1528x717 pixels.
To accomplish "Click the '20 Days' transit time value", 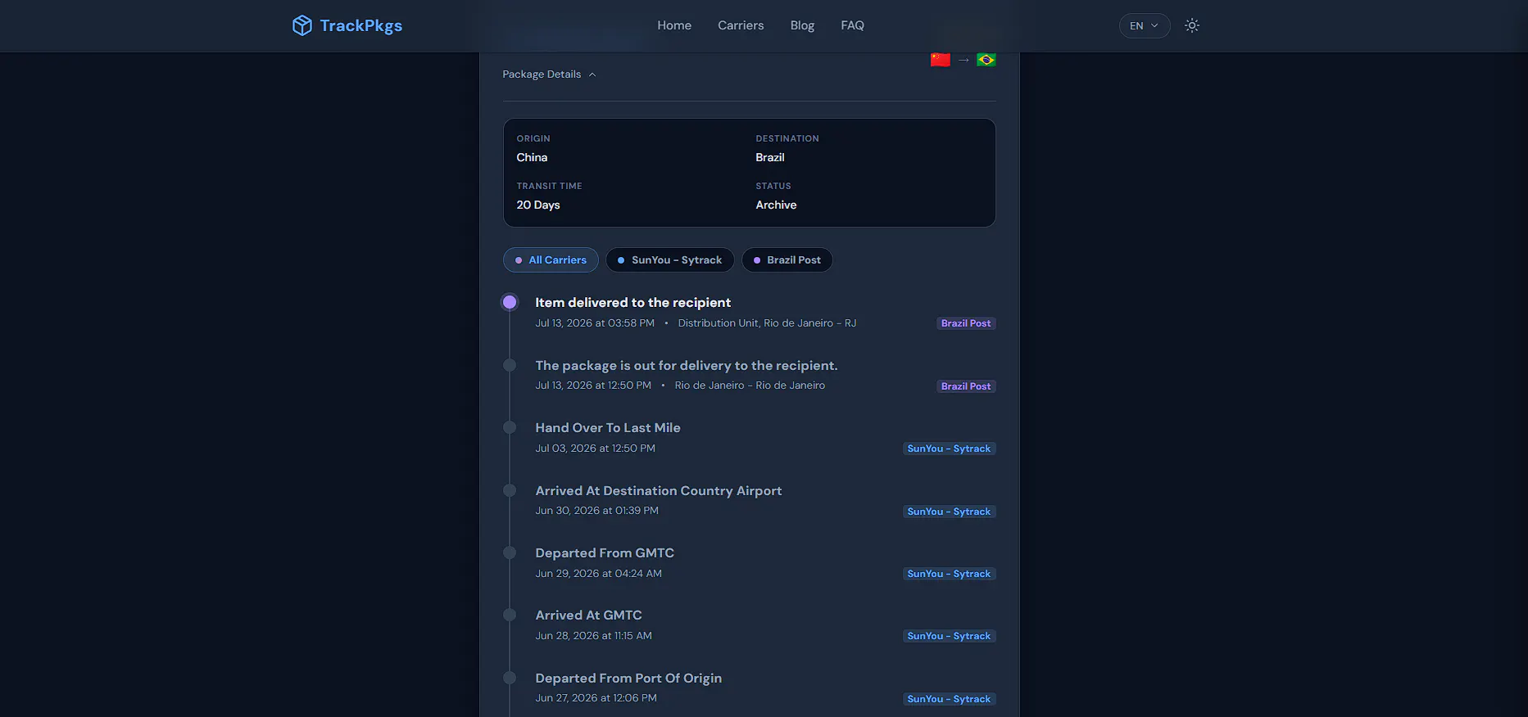I will pyautogui.click(x=538, y=205).
